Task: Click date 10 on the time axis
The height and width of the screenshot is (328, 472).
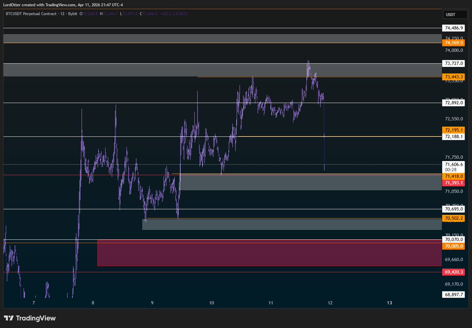Action: (x=212, y=303)
